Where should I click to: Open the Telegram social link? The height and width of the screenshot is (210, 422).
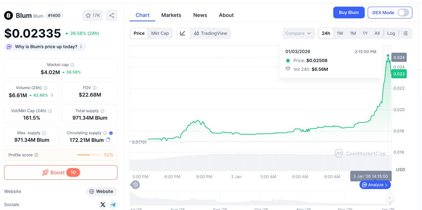pyautogui.click(x=113, y=205)
